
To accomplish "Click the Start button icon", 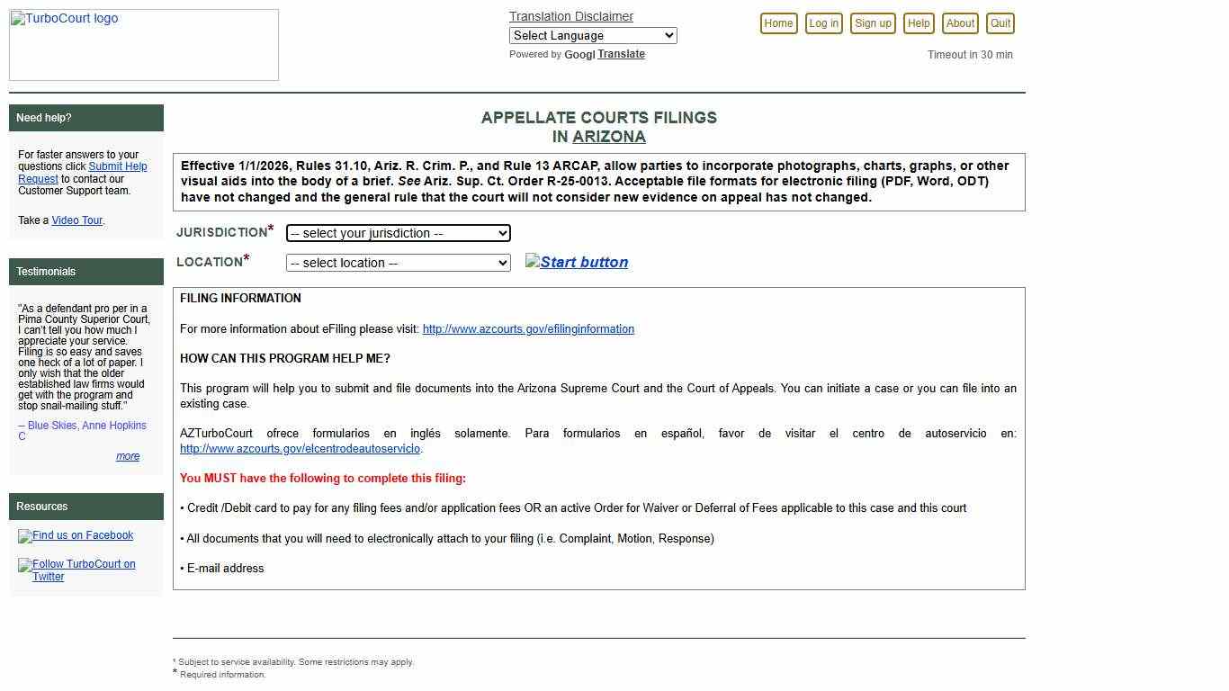I will (576, 262).
